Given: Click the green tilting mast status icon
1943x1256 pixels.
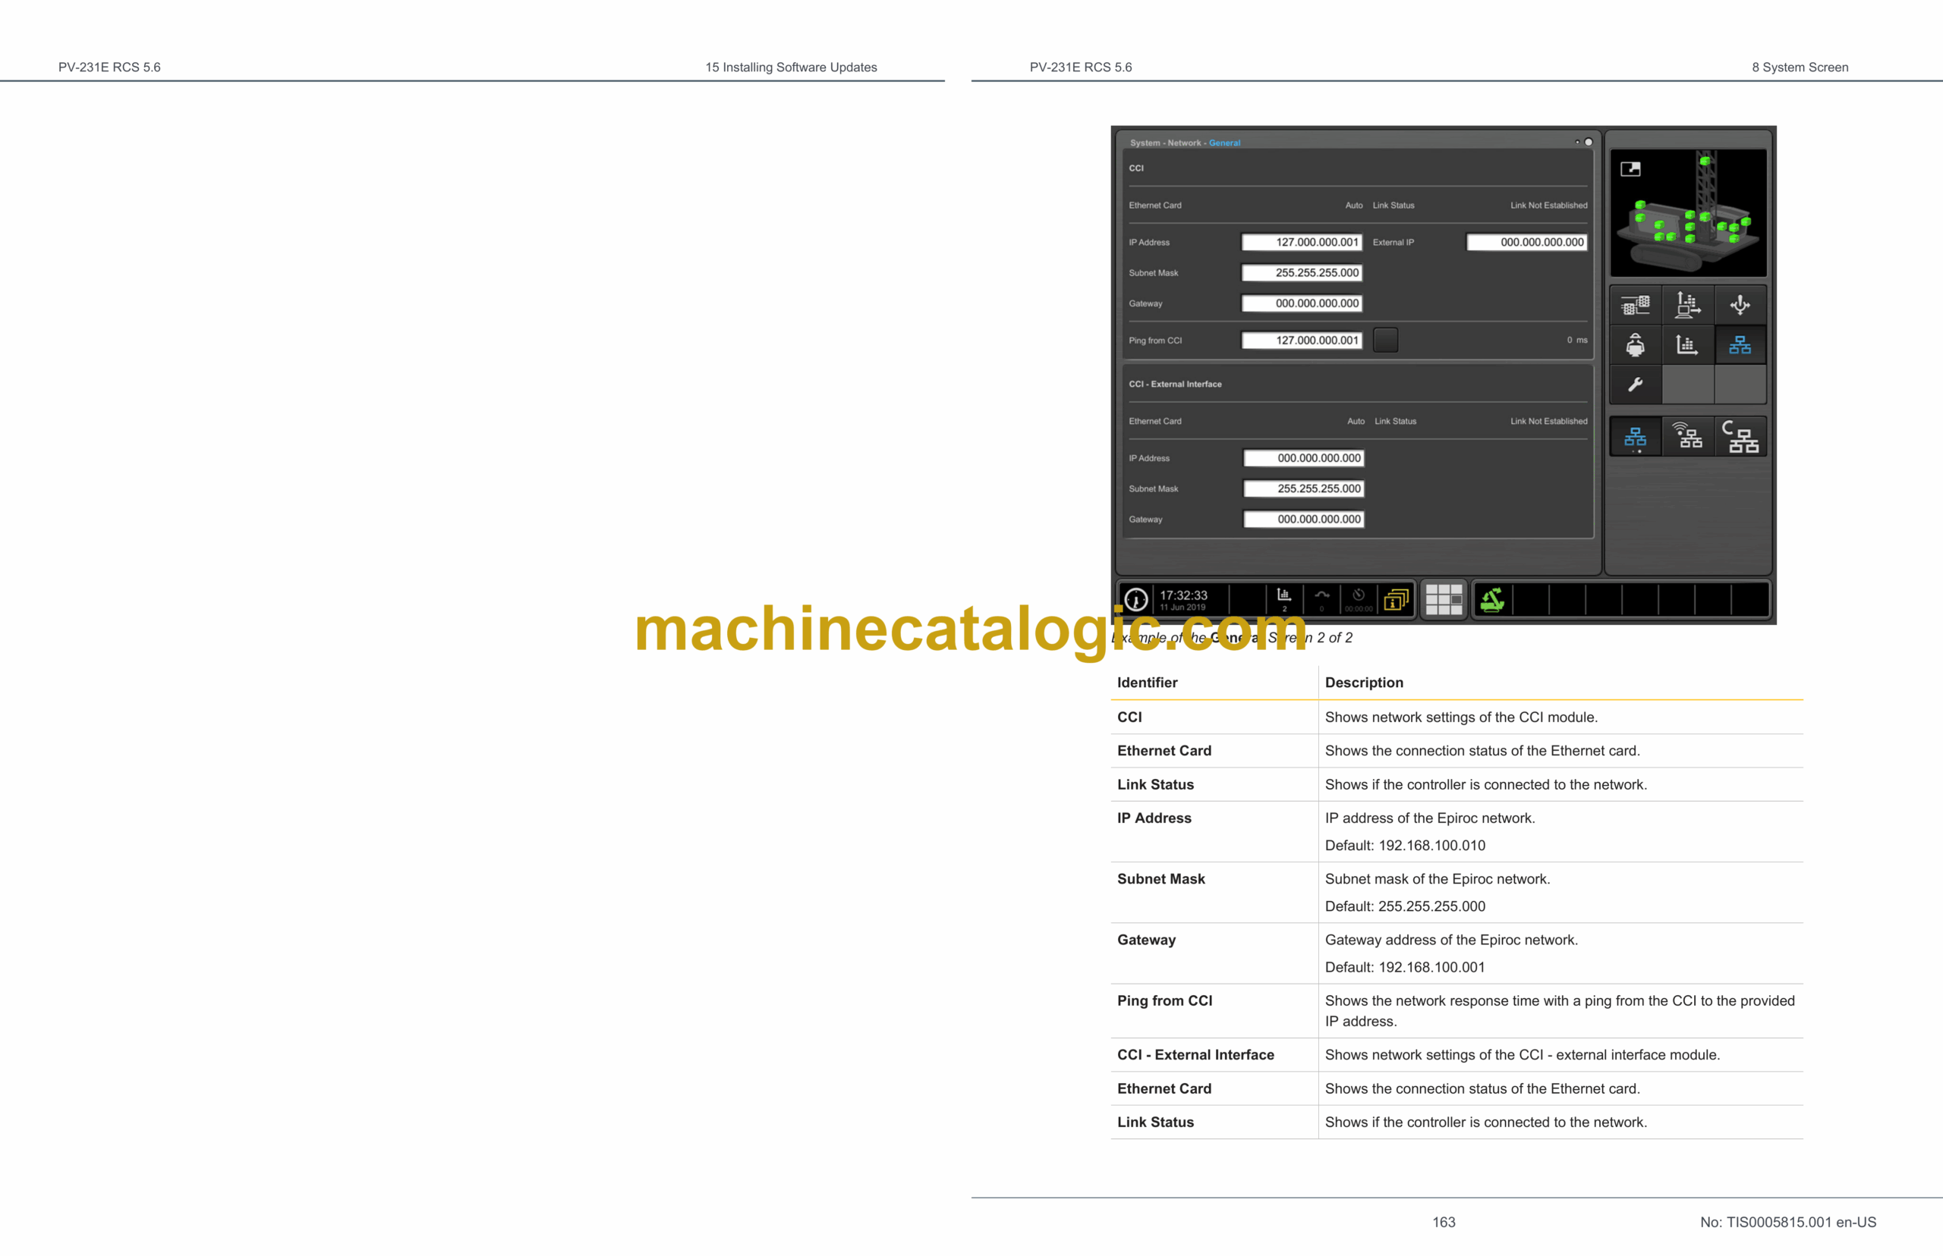Looking at the screenshot, I should pos(1491,599).
